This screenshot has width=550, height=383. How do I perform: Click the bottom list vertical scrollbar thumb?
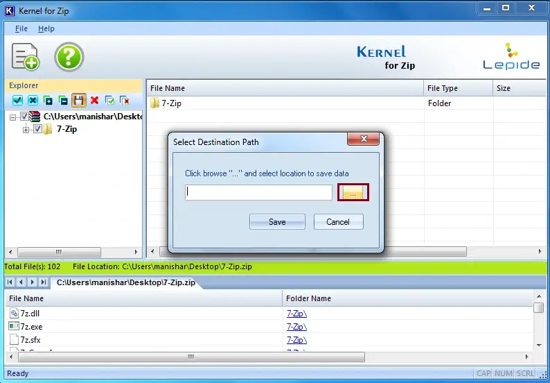[x=538, y=308]
